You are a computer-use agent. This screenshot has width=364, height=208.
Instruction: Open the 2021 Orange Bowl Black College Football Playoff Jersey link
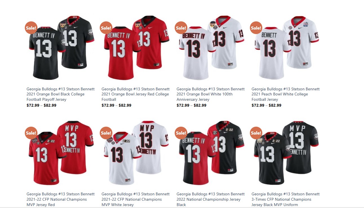pyautogui.click(x=61, y=94)
